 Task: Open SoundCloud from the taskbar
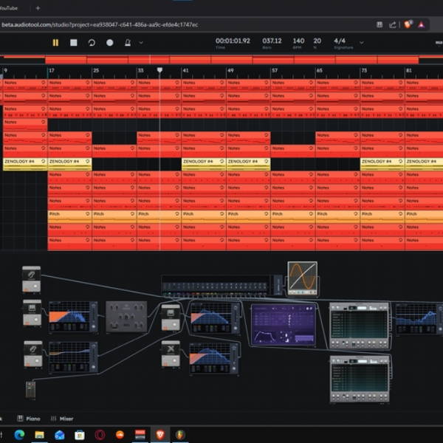[x=120, y=435]
